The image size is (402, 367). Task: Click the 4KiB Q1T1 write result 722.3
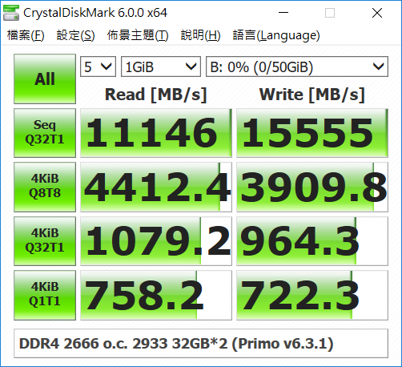(312, 295)
